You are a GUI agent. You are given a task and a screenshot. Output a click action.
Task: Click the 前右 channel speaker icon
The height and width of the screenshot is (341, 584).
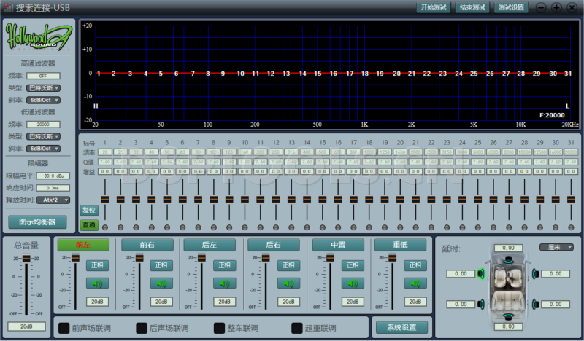[x=161, y=283]
